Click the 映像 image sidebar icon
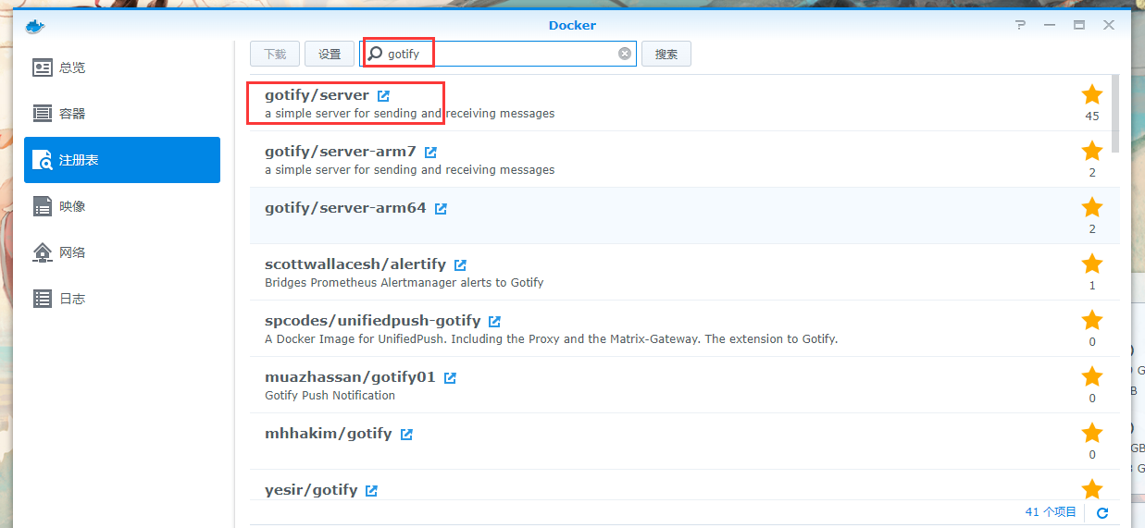This screenshot has height=528, width=1145. coord(43,206)
